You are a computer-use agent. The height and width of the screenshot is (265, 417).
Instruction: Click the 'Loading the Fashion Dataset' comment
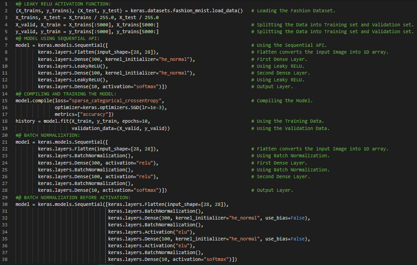point(295,10)
